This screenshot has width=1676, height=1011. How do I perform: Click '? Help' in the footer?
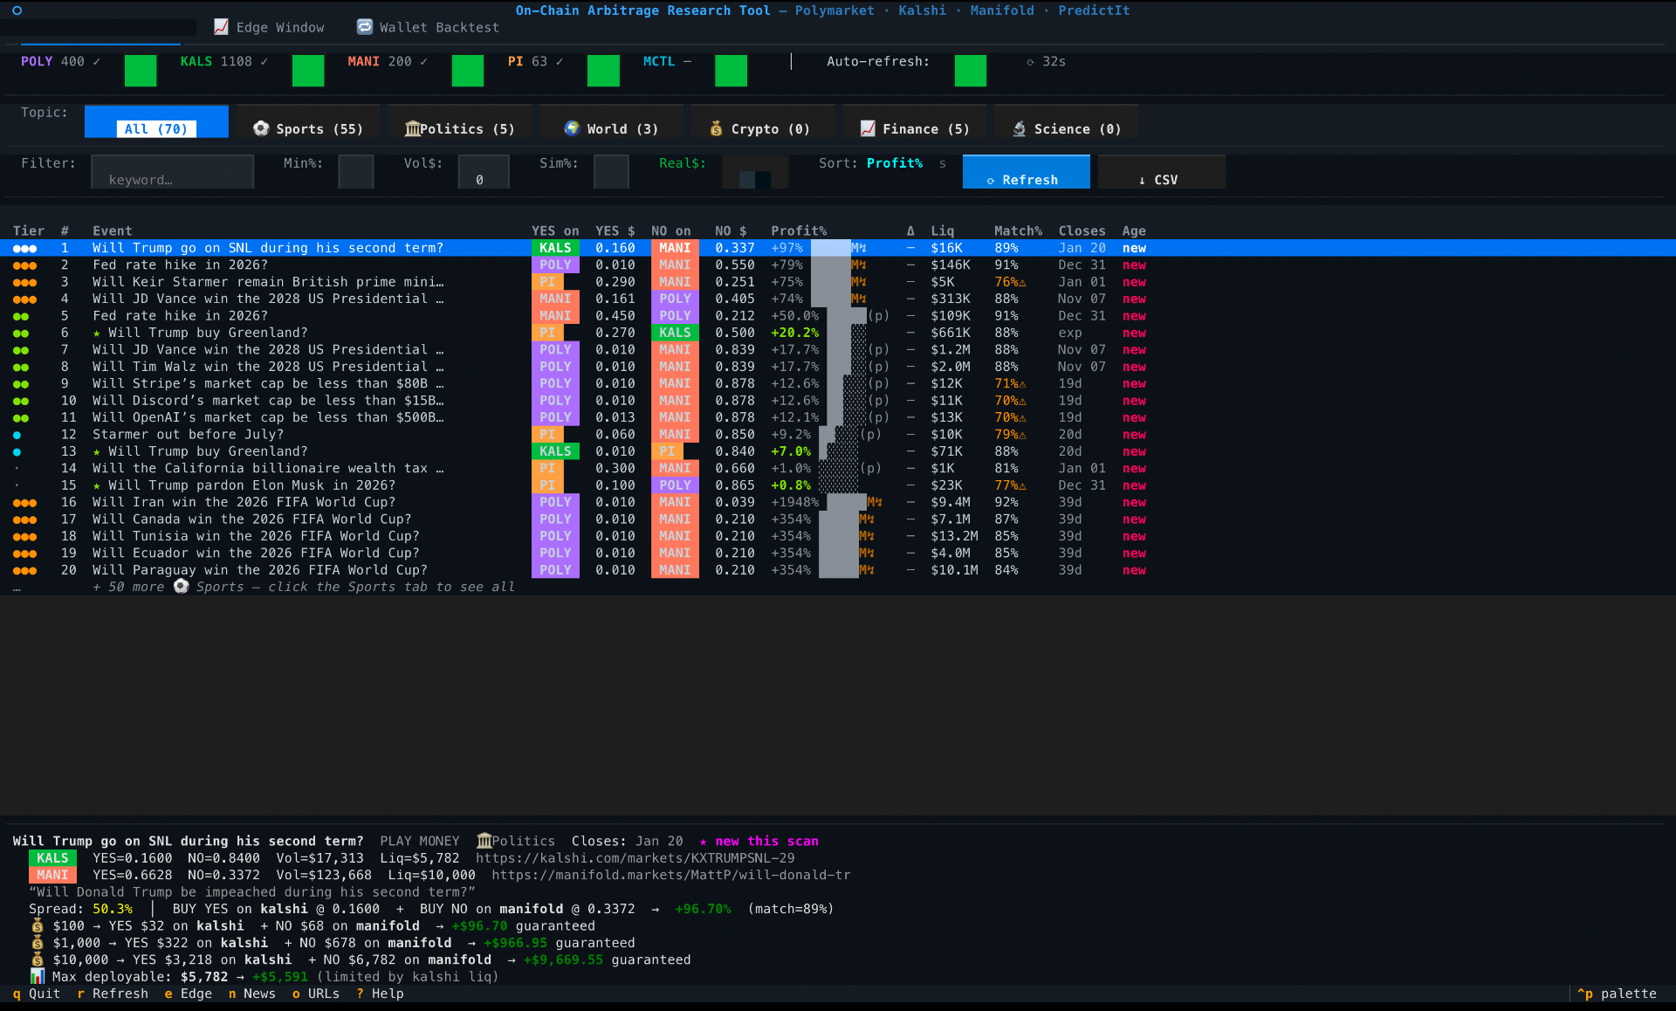pyautogui.click(x=380, y=994)
